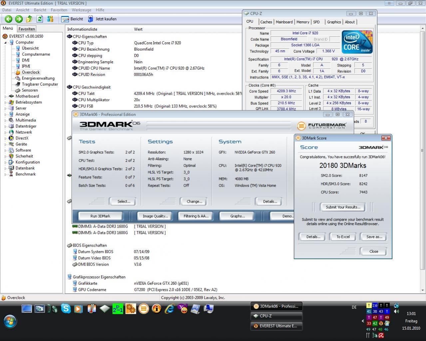Click Jetzt kaufen in EVEREST toolbar
The image size is (426, 341).
point(102,19)
